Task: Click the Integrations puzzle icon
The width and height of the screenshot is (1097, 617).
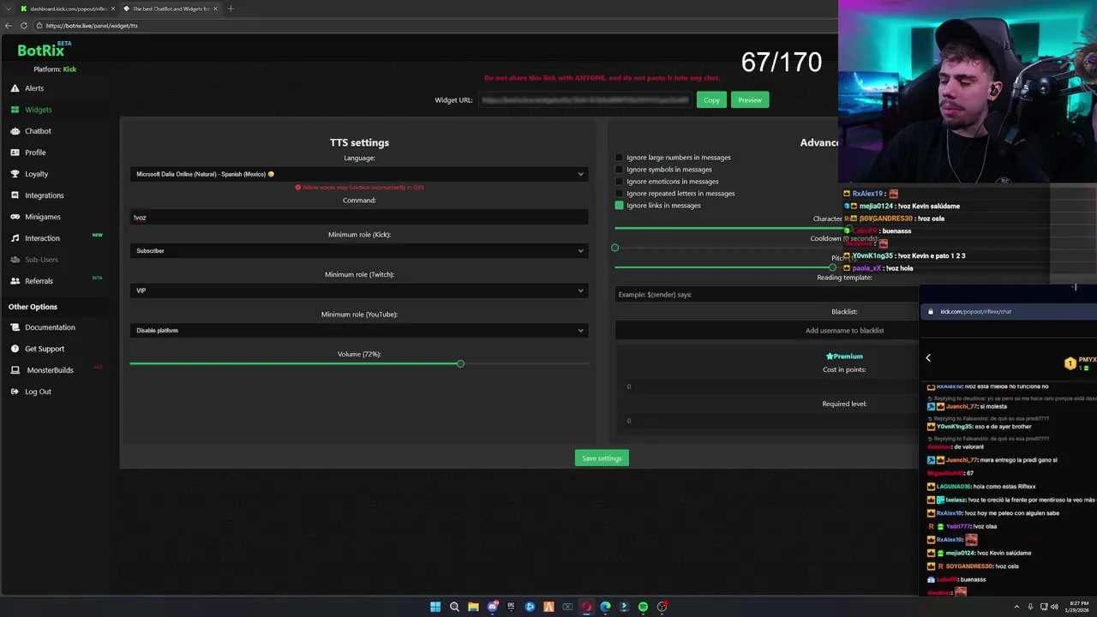Action: (x=15, y=195)
